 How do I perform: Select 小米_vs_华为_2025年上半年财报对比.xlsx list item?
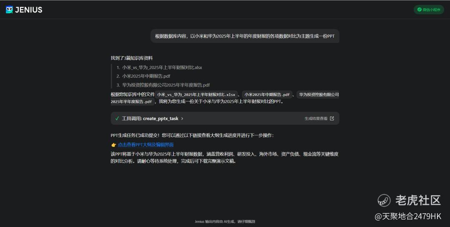point(162,67)
